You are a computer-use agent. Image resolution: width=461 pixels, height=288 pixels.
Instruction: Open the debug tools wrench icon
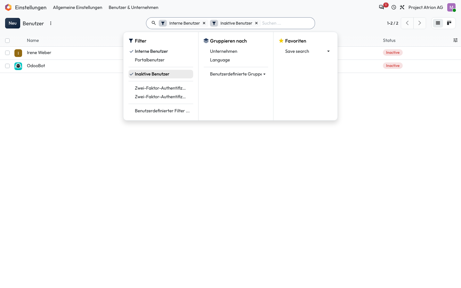(x=402, y=7)
